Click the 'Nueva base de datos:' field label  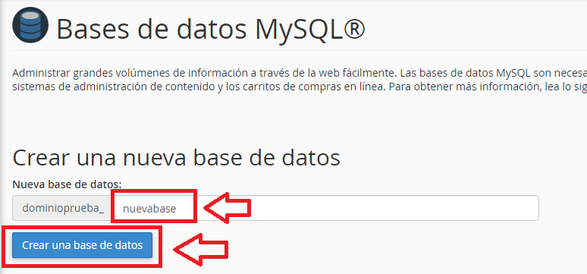[67, 184]
